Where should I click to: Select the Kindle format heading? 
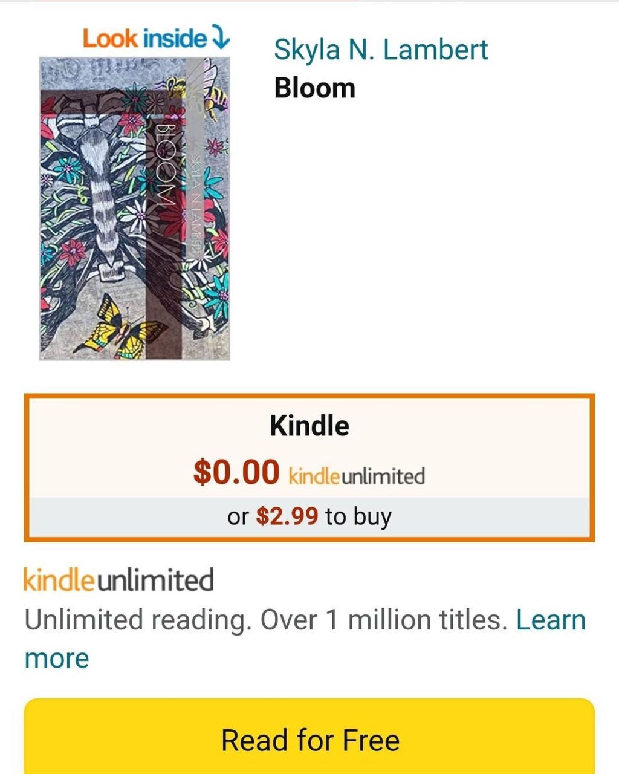(309, 426)
